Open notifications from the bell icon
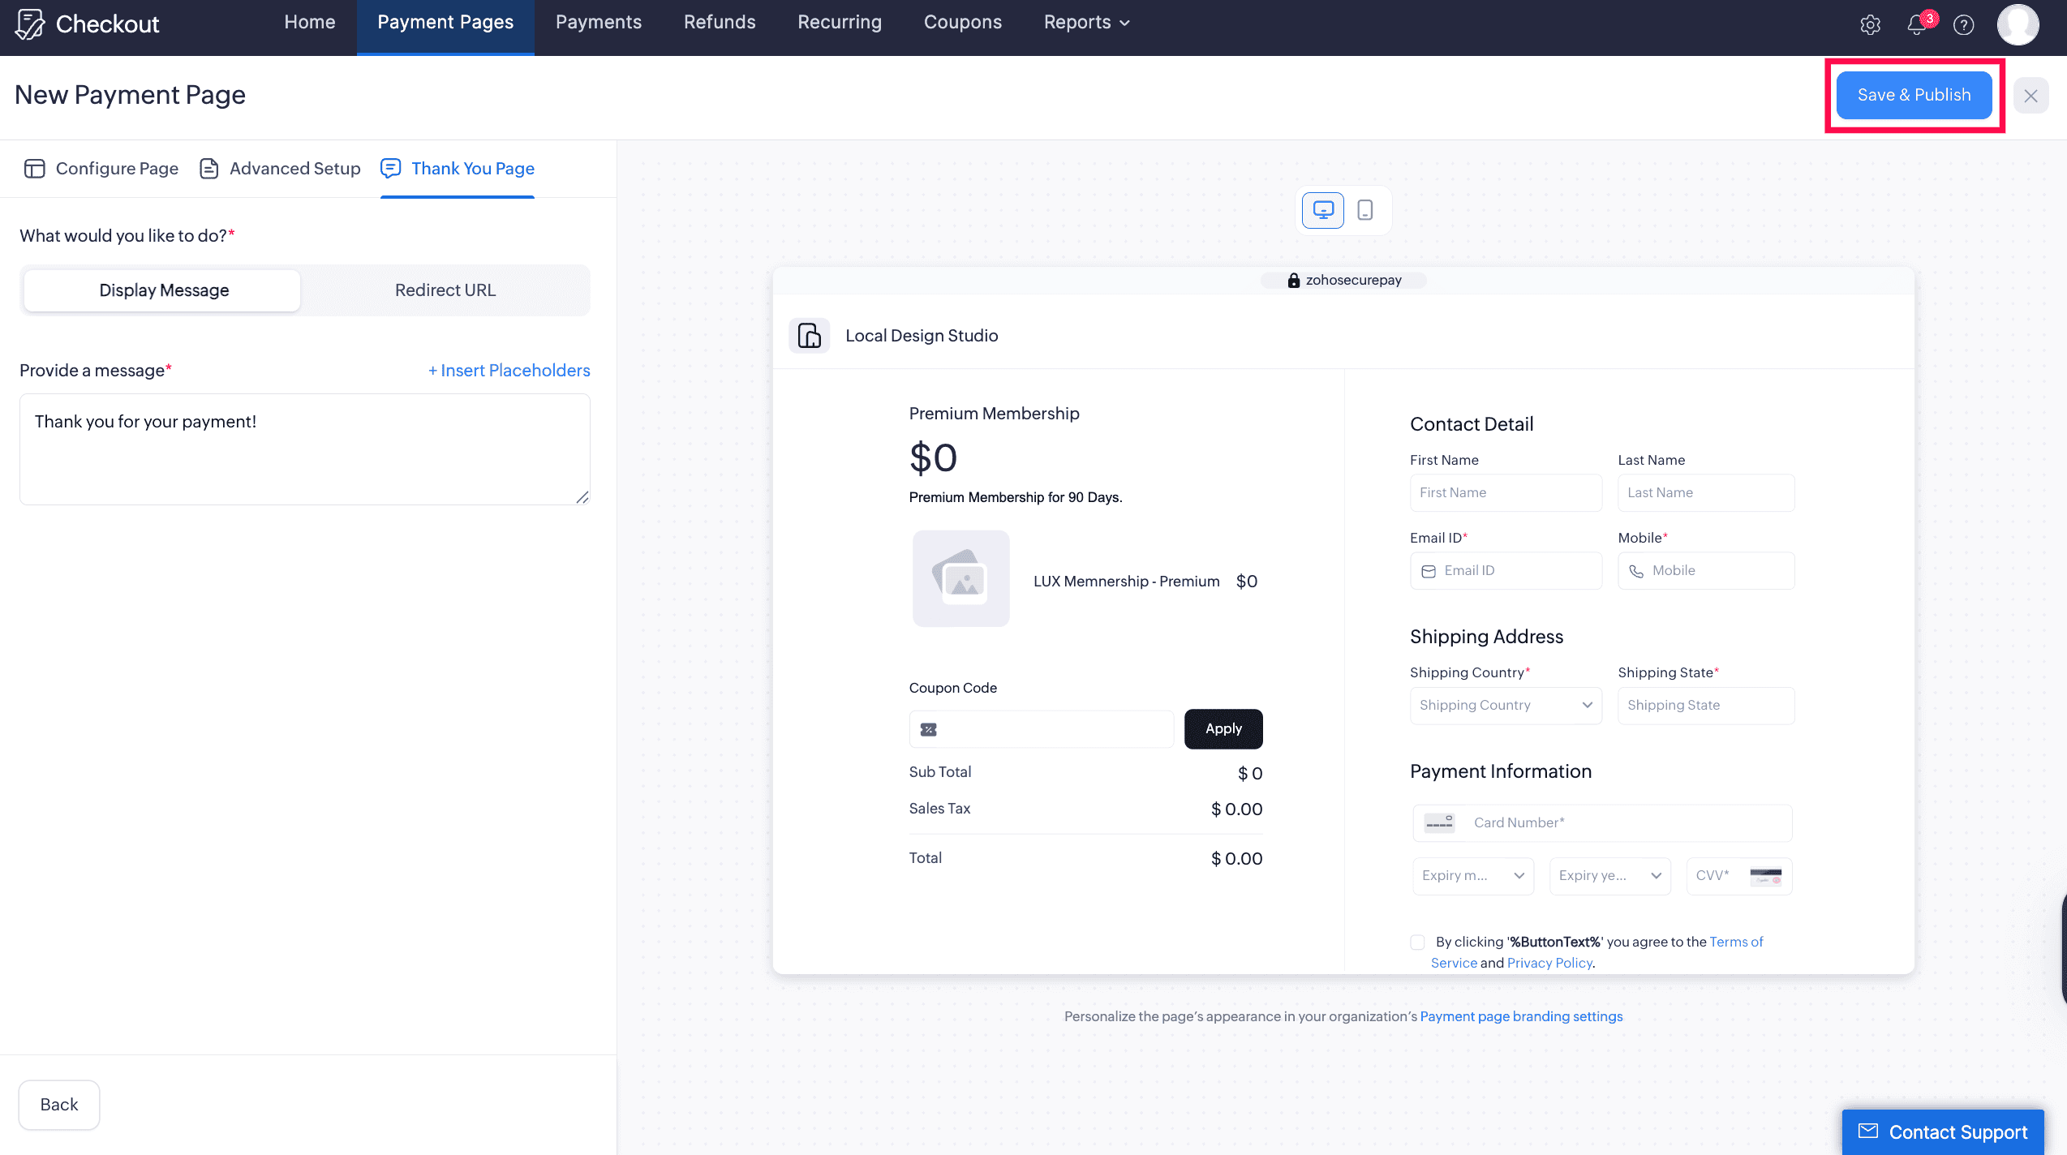2067x1155 pixels. (1916, 24)
